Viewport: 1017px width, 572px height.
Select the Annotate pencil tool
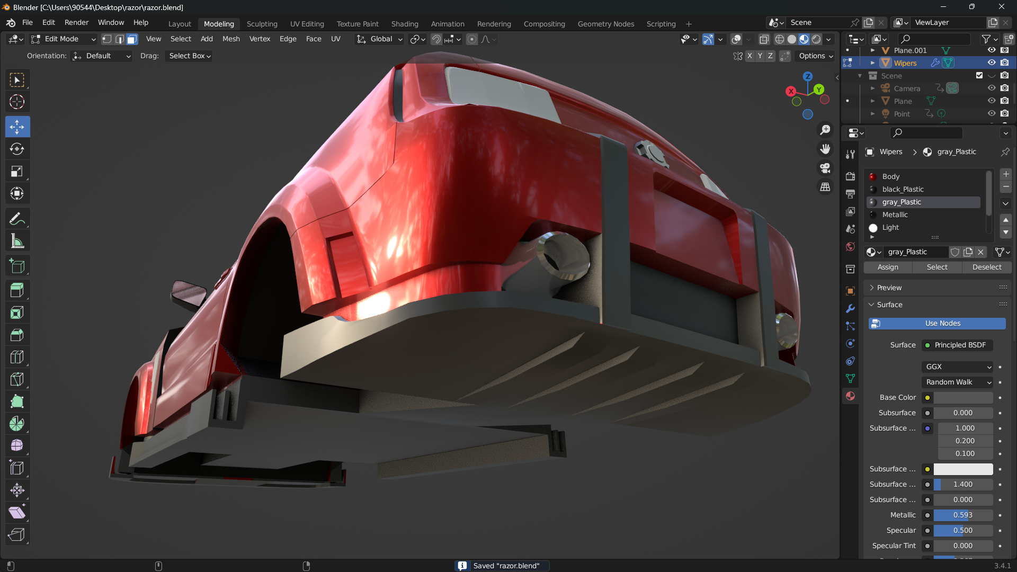(x=17, y=219)
